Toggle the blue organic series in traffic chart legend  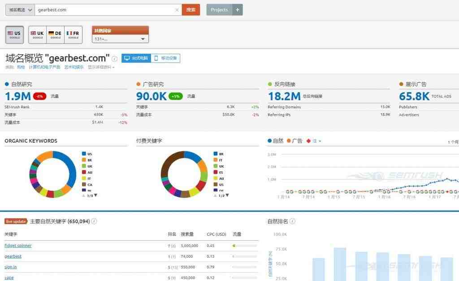pos(276,141)
